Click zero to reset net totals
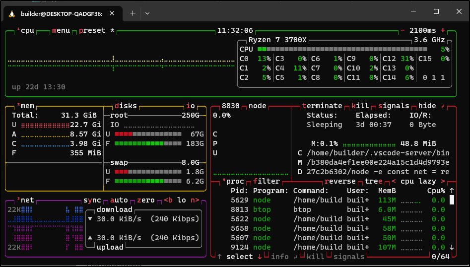 146,200
